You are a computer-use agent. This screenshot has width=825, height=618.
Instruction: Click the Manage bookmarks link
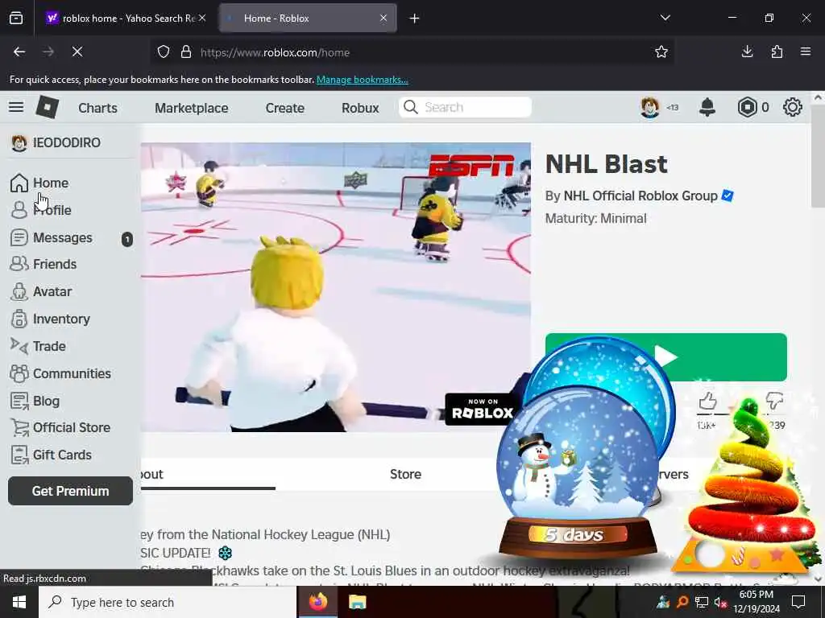pyautogui.click(x=363, y=80)
